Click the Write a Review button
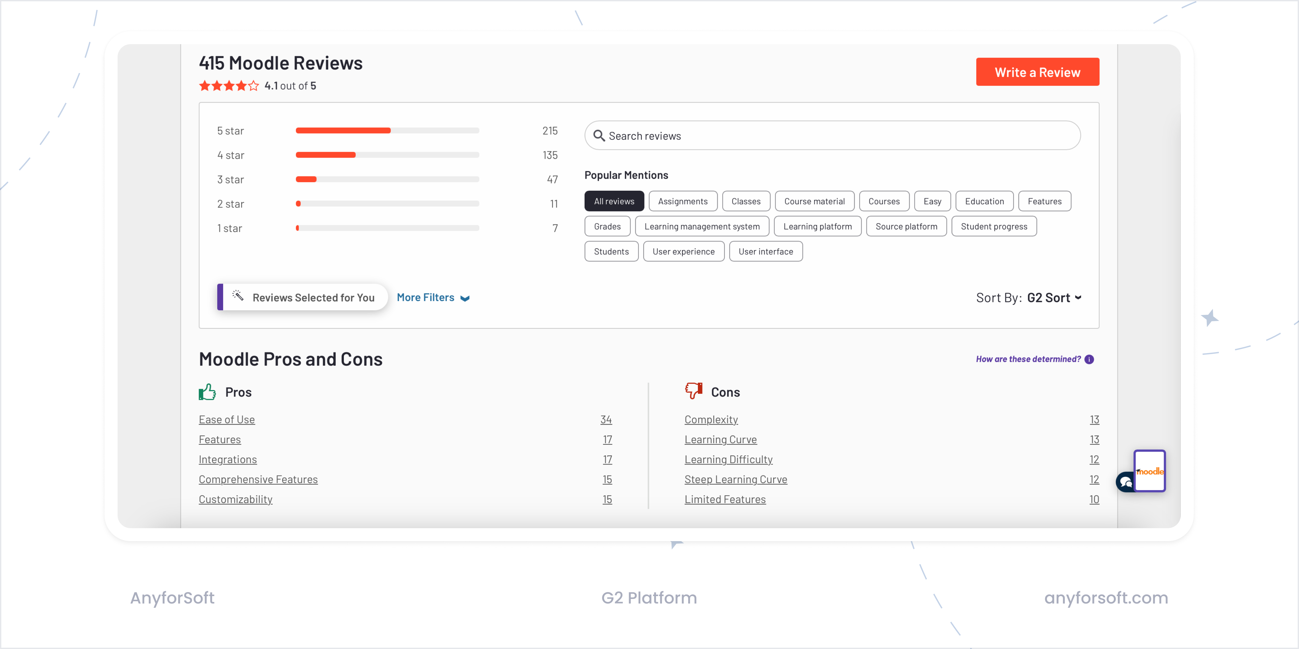This screenshot has height=649, width=1299. pyautogui.click(x=1037, y=71)
